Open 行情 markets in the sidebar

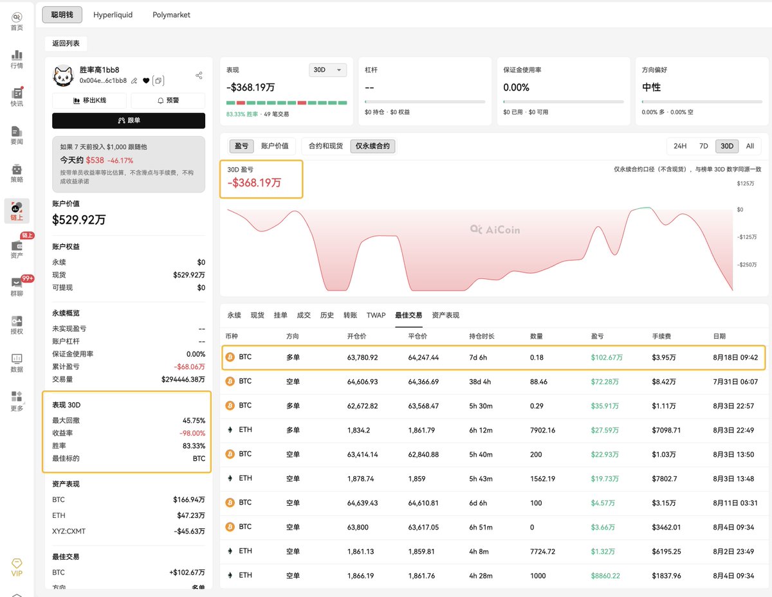17,59
